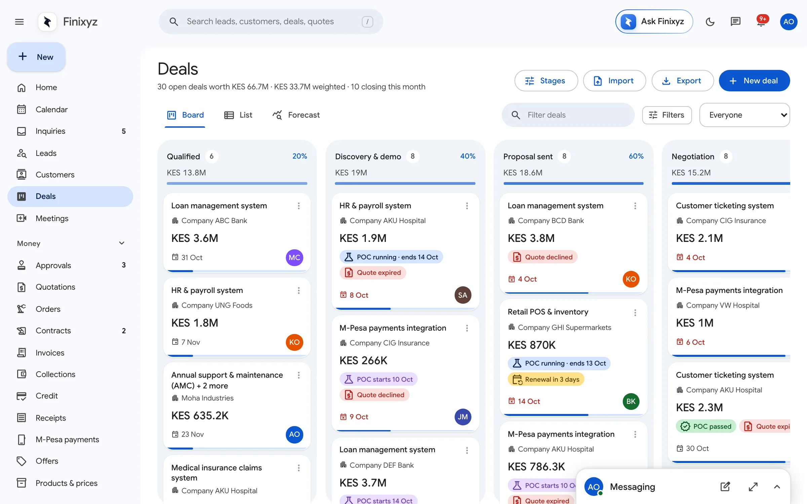Click the Qualified column progress bar

[x=237, y=183]
